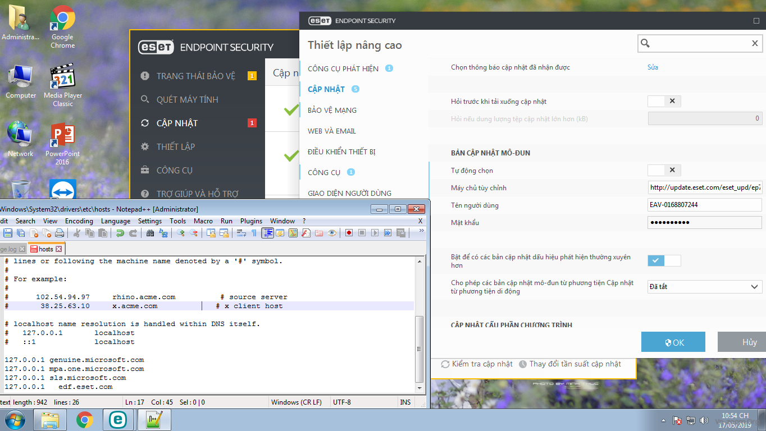Switch to the hosts tab

coord(46,249)
